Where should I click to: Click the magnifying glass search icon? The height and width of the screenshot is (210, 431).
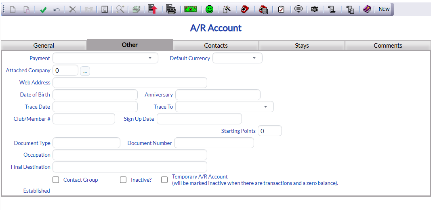(120, 9)
